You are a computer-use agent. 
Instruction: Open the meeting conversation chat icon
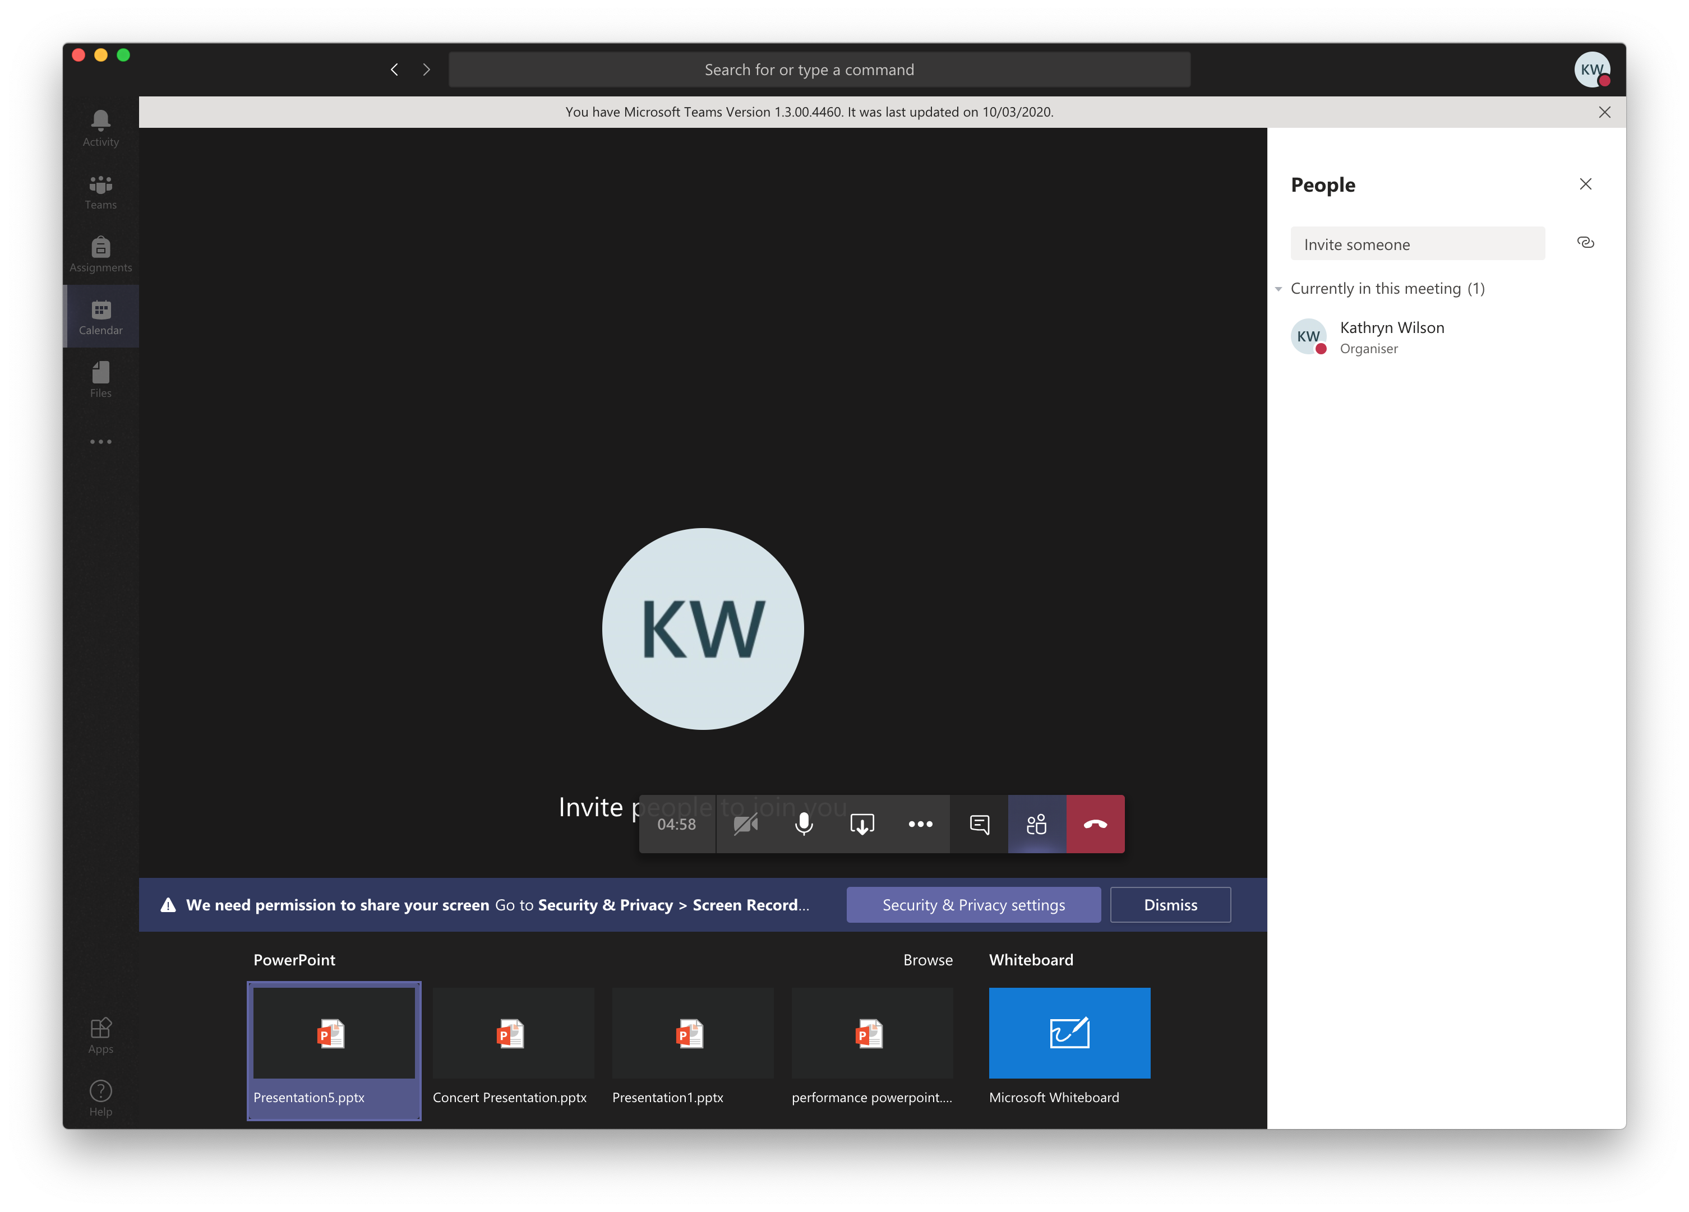(x=979, y=824)
